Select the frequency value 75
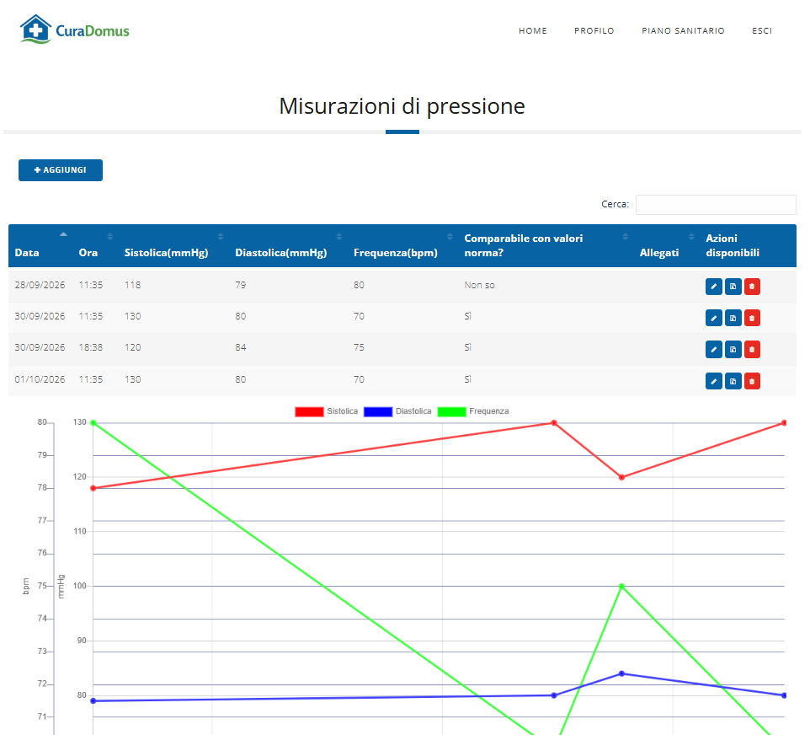 point(359,347)
